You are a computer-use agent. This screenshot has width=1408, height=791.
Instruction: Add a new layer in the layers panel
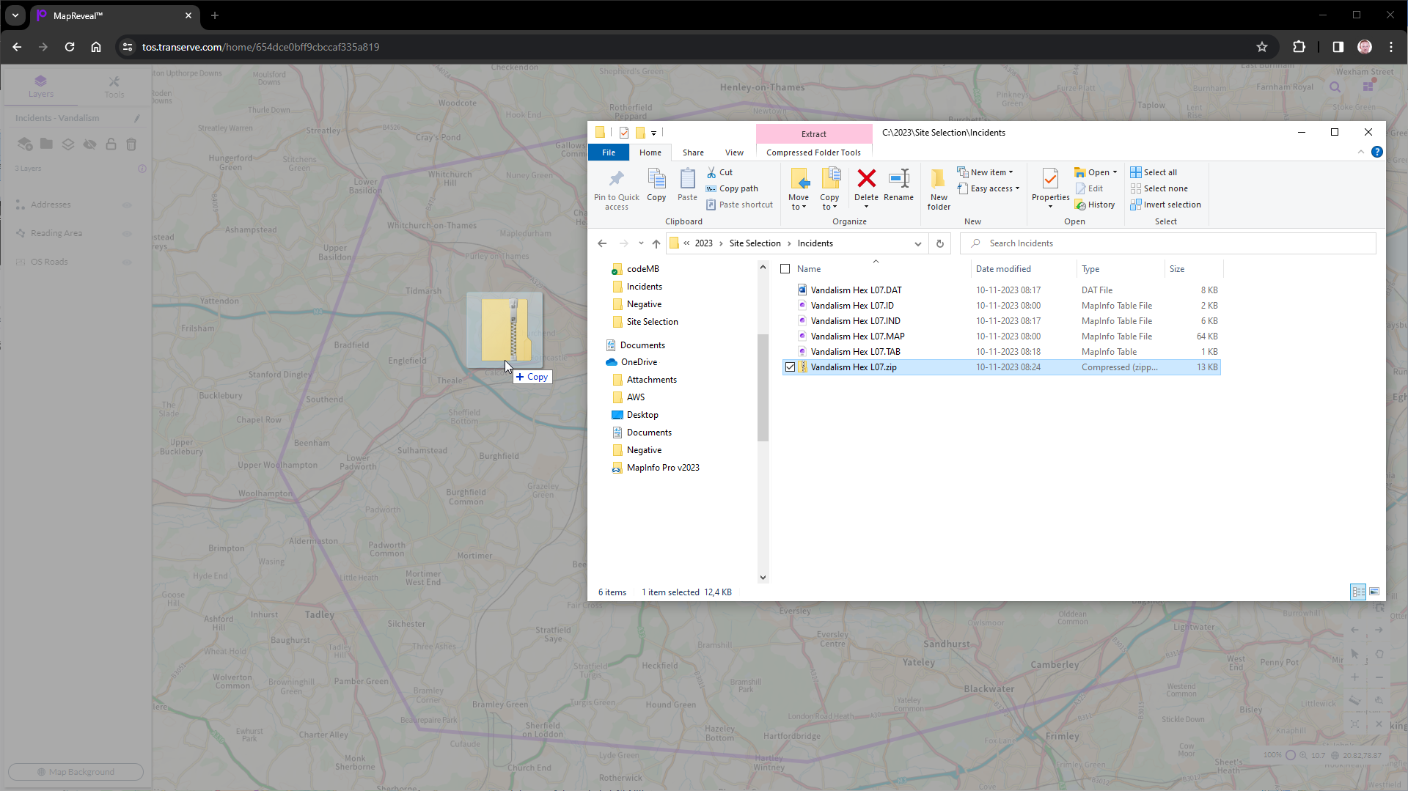point(25,144)
